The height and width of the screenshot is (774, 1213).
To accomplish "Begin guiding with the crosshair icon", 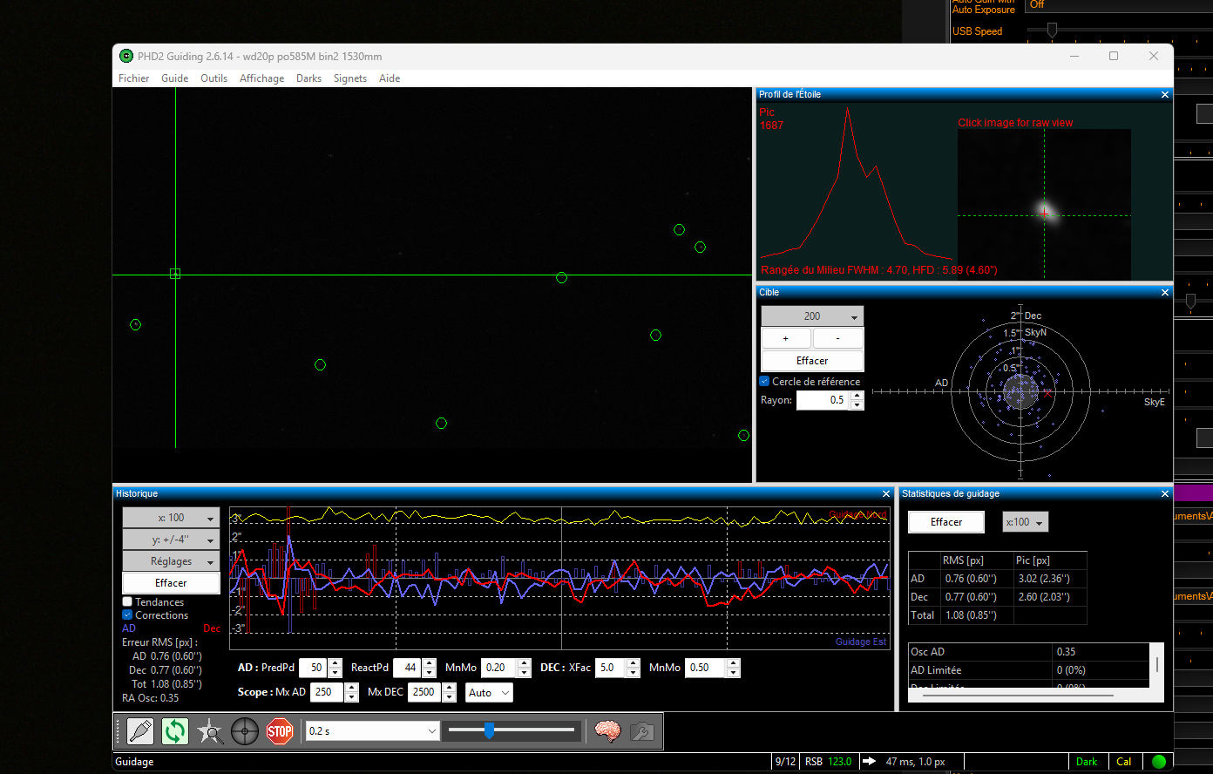I will point(244,731).
